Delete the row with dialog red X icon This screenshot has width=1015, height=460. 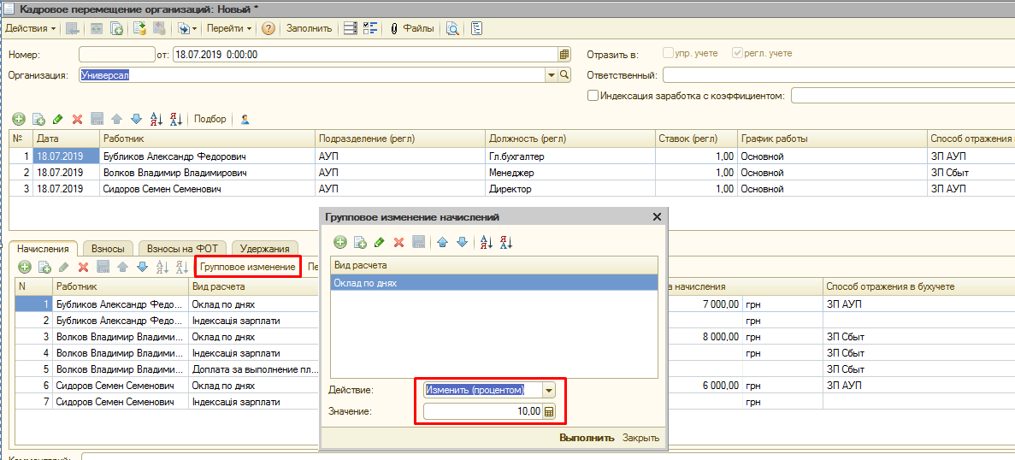click(398, 242)
